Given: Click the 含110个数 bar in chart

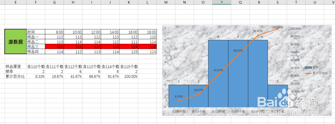Looking at the screenshot, I should point(179,96).
